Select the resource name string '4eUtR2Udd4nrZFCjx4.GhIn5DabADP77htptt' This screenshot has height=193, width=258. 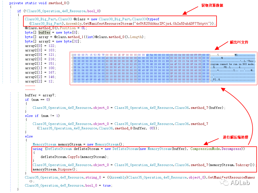[172, 24]
